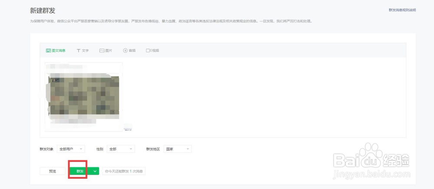The image size is (434, 189).
Task: Switch to the 音频 audio tab
Action: (129, 51)
